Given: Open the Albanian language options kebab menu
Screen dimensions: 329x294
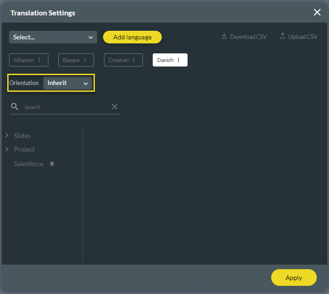Looking at the screenshot, I should [39, 60].
